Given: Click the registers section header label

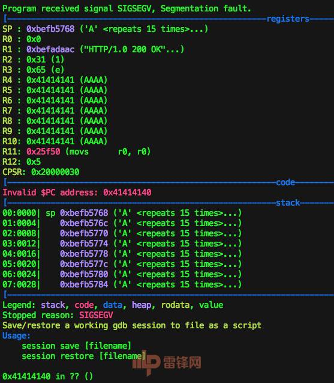Looking at the screenshot, I should (x=288, y=19).
